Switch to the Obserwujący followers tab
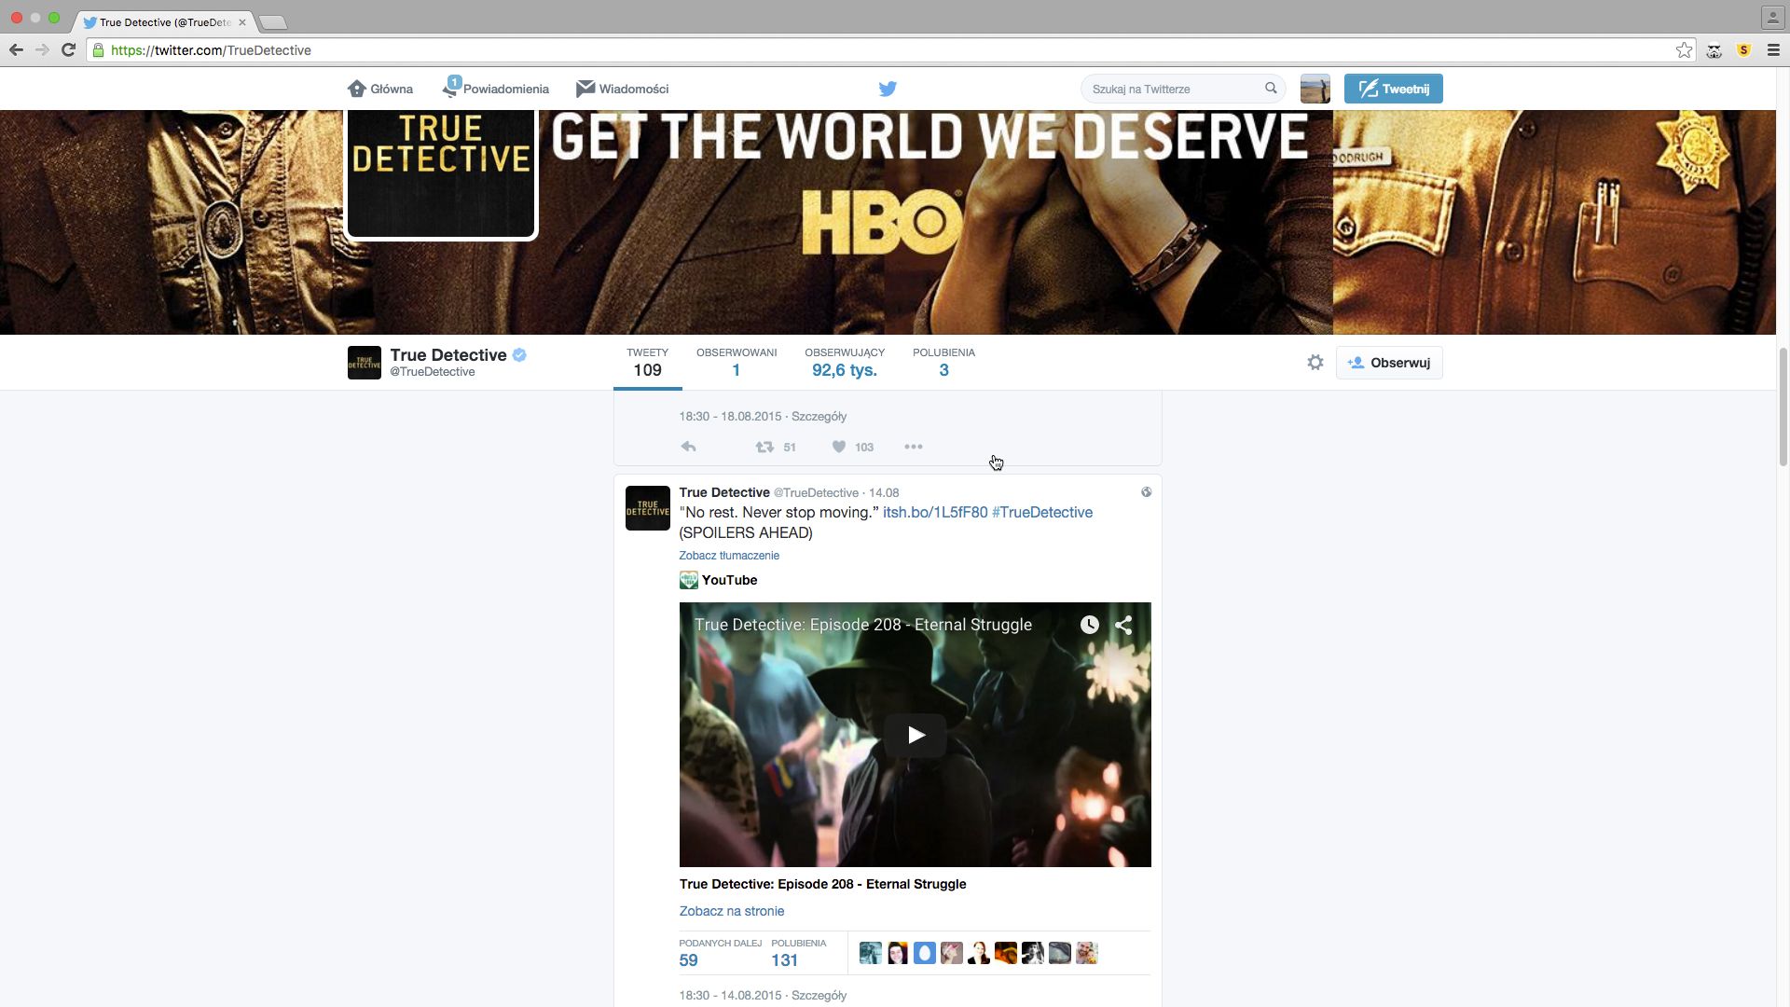Screen dimensions: 1790x1007 click(844, 363)
